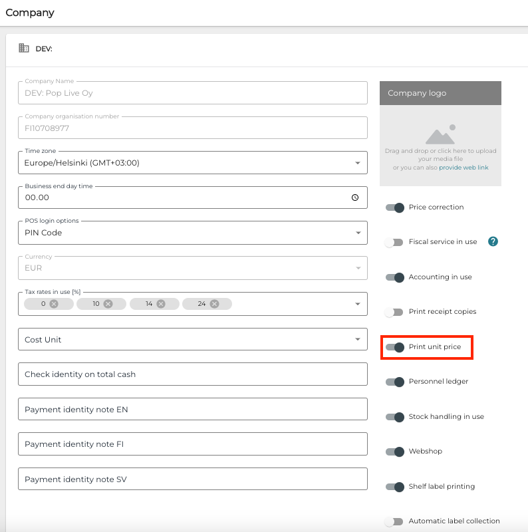Enable Print receipt copies toggle

point(395,312)
